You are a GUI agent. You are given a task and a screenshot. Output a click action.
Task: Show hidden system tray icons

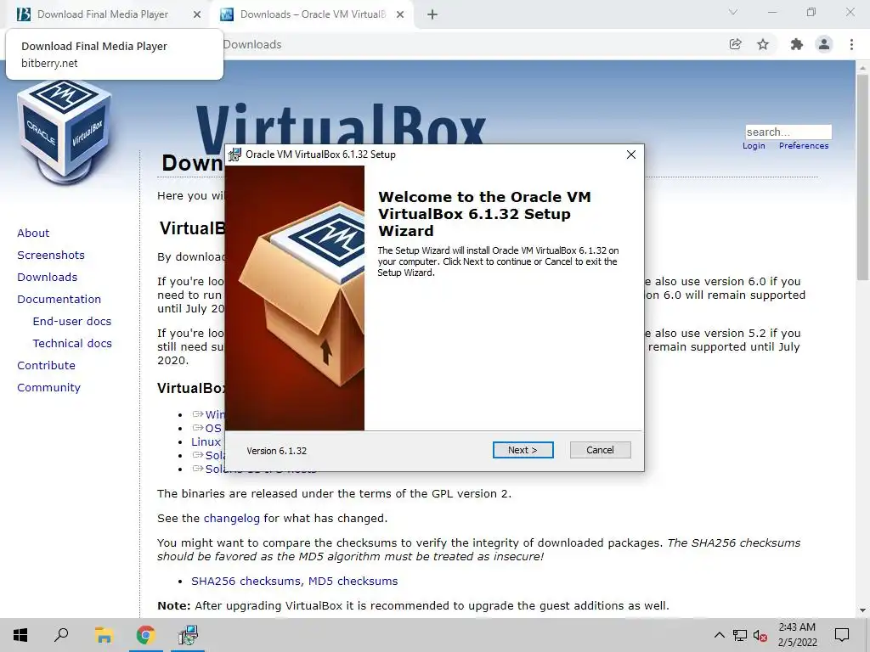719,635
